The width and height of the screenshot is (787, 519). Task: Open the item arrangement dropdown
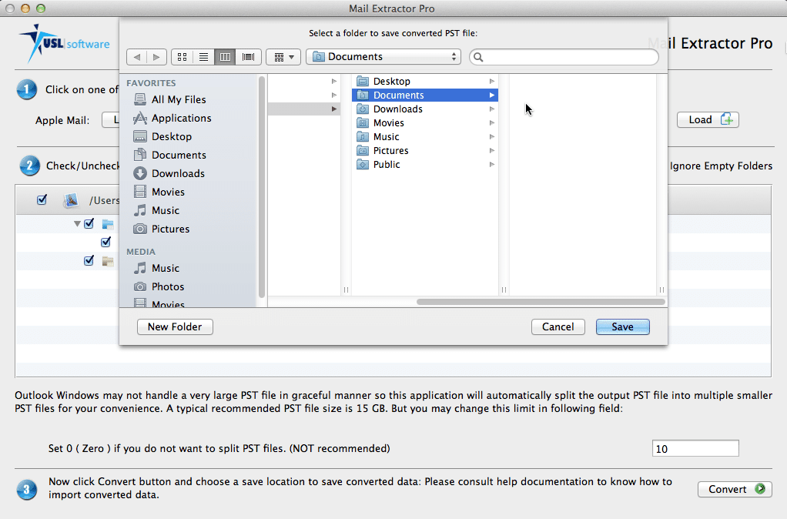pos(283,56)
